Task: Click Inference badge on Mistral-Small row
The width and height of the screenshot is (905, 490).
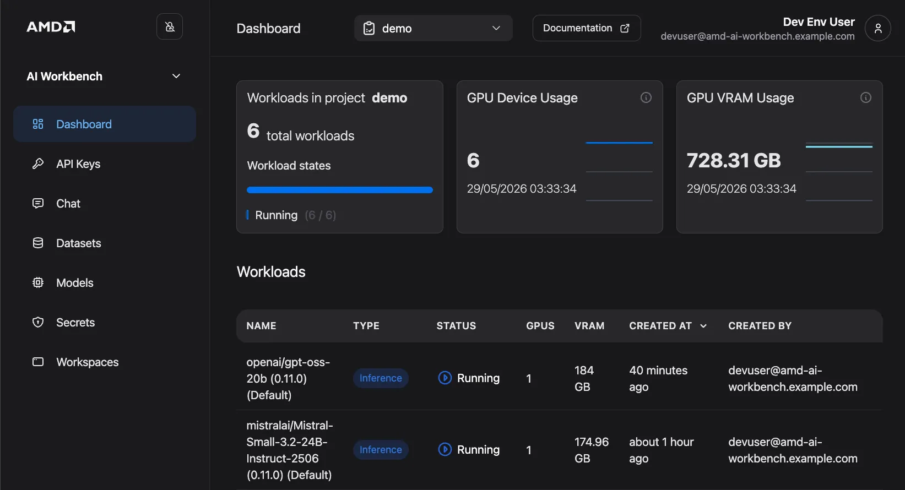Action: (x=381, y=450)
